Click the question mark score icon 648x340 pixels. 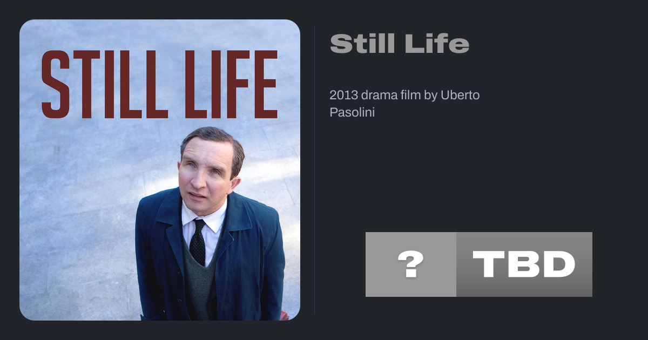tap(410, 264)
